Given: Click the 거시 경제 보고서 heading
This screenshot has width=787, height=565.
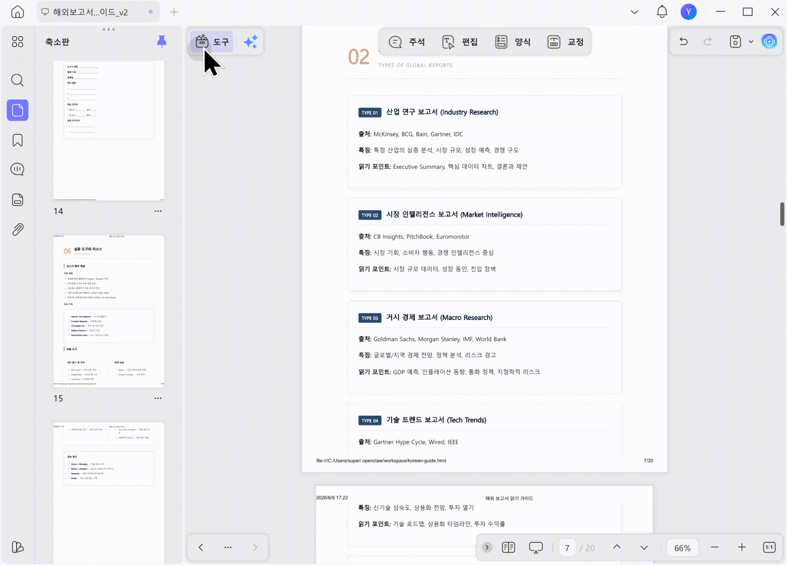Looking at the screenshot, I should click(439, 317).
